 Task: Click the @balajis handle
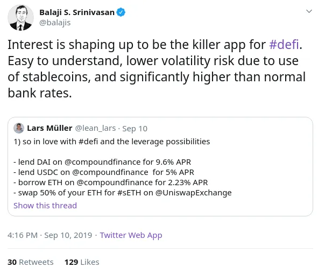coord(55,23)
